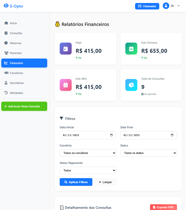Expand the Dr. profile dropdown chevron
The height and width of the screenshot is (210, 186).
[179, 6]
